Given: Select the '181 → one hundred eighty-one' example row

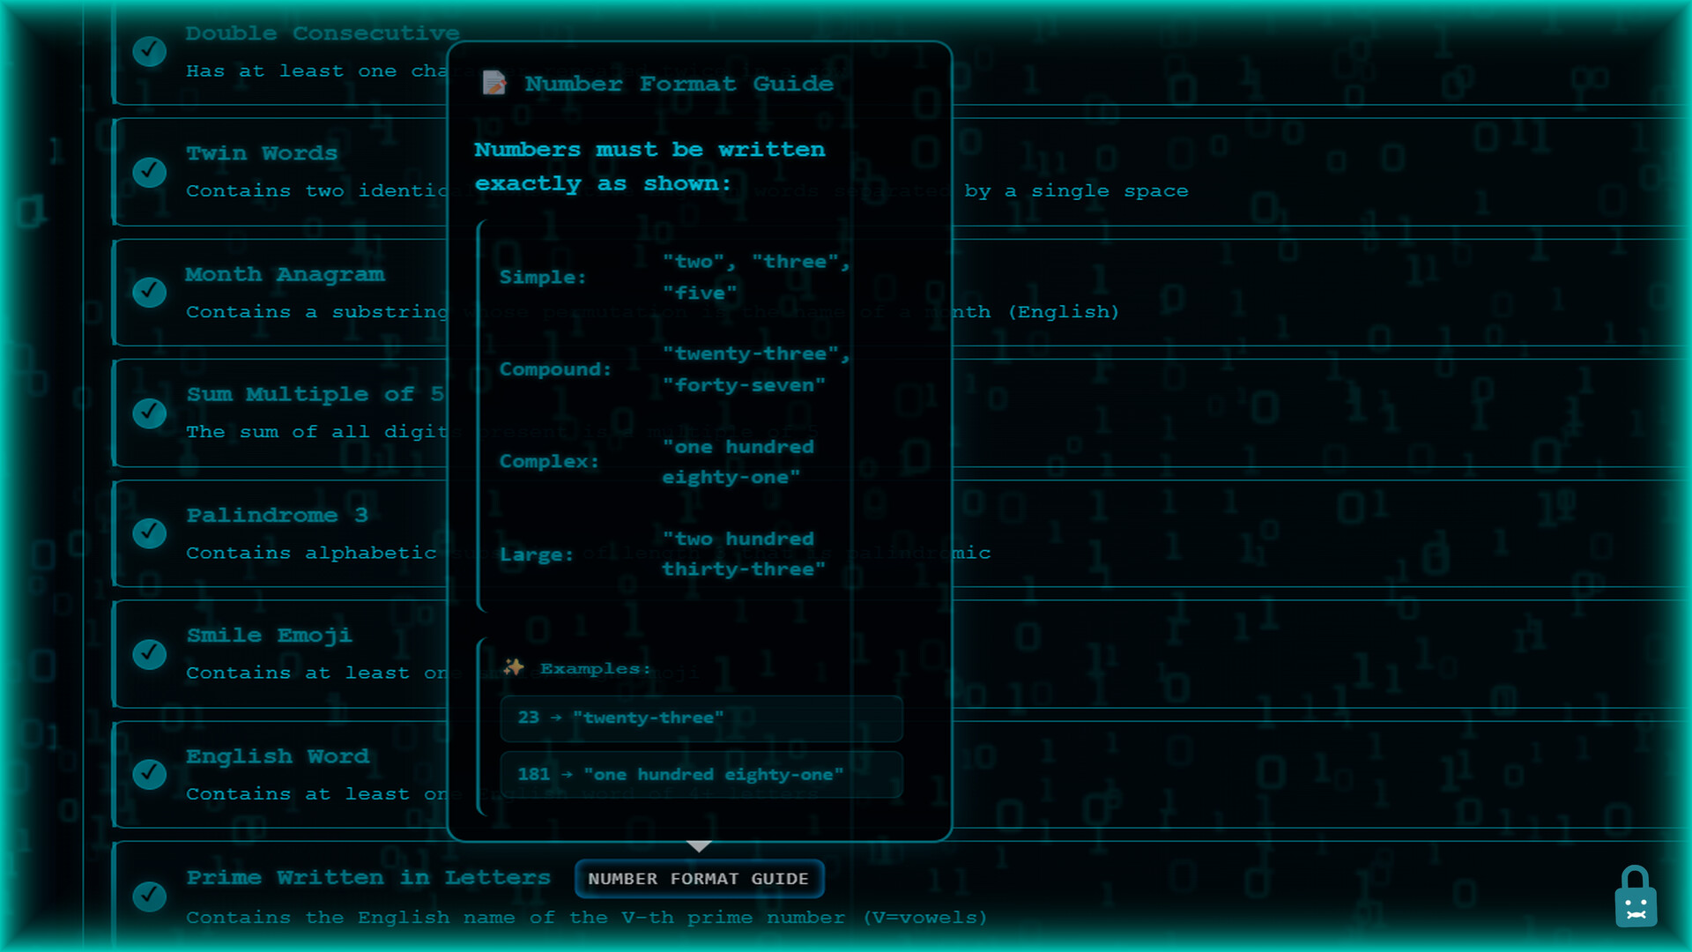Looking at the screenshot, I should (x=701, y=775).
